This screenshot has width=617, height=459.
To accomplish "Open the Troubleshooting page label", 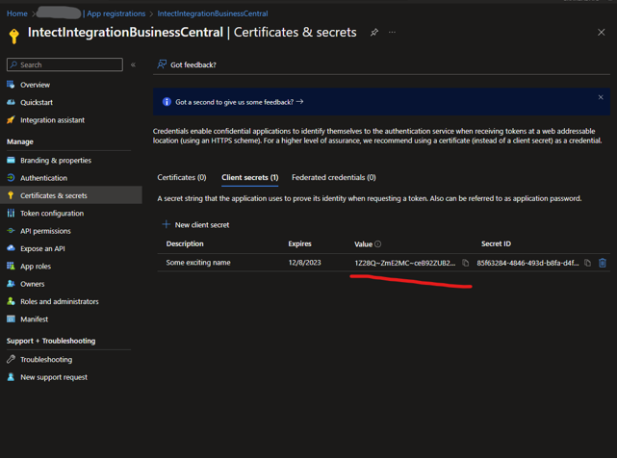I will tap(46, 360).
